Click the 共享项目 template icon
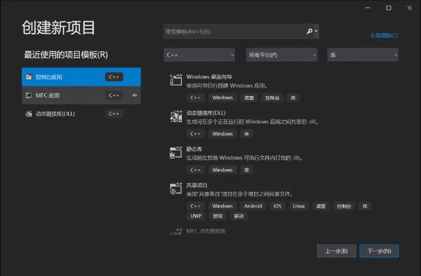The image size is (421, 276). tap(176, 188)
